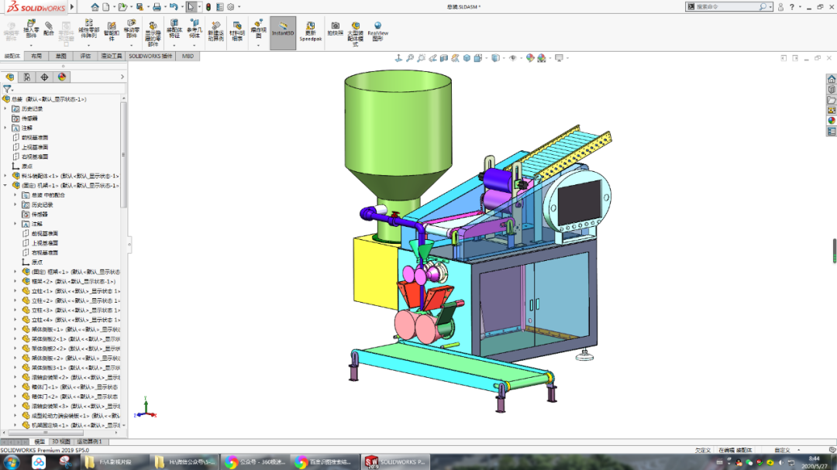Expand 箱体门<1> component node
The height and width of the screenshot is (470, 837).
[x=15, y=387]
